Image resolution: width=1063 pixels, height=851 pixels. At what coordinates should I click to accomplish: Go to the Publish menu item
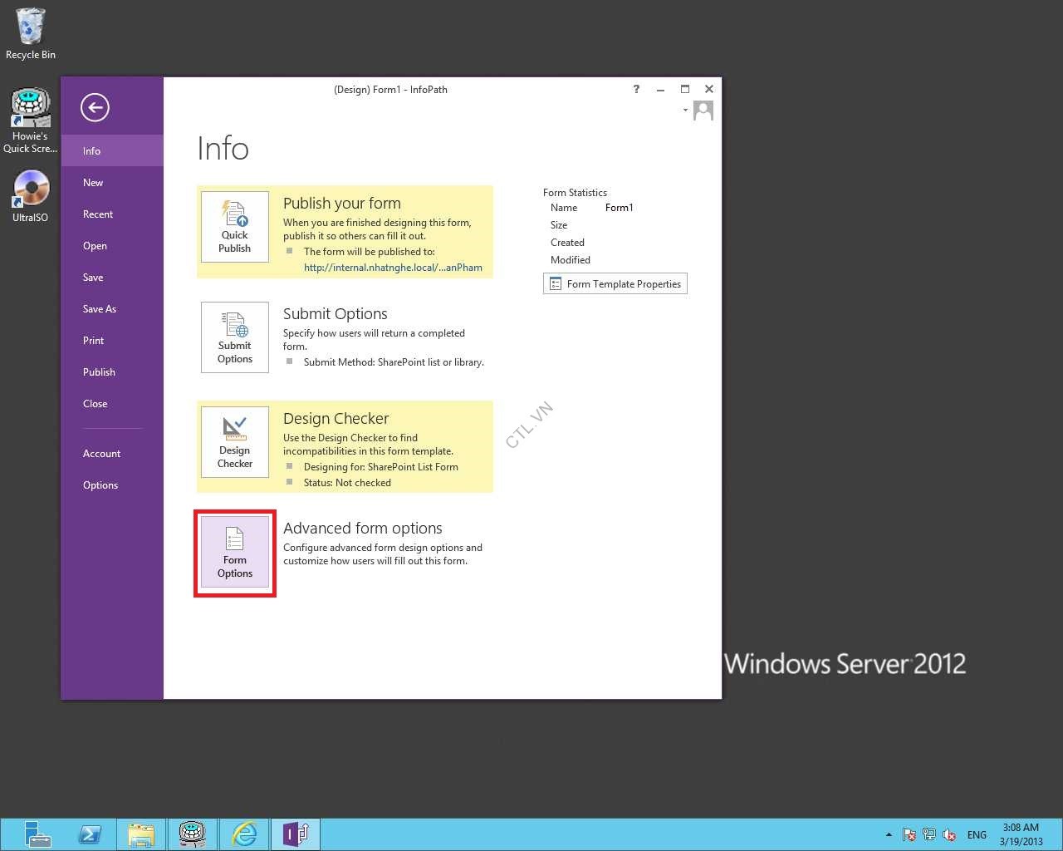(99, 372)
